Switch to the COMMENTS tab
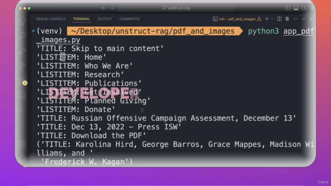Image resolution: width=331 pixels, height=186 pixels. pos(129,19)
